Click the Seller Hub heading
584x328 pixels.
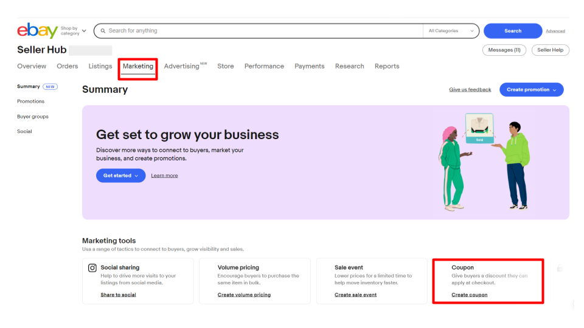[42, 50]
